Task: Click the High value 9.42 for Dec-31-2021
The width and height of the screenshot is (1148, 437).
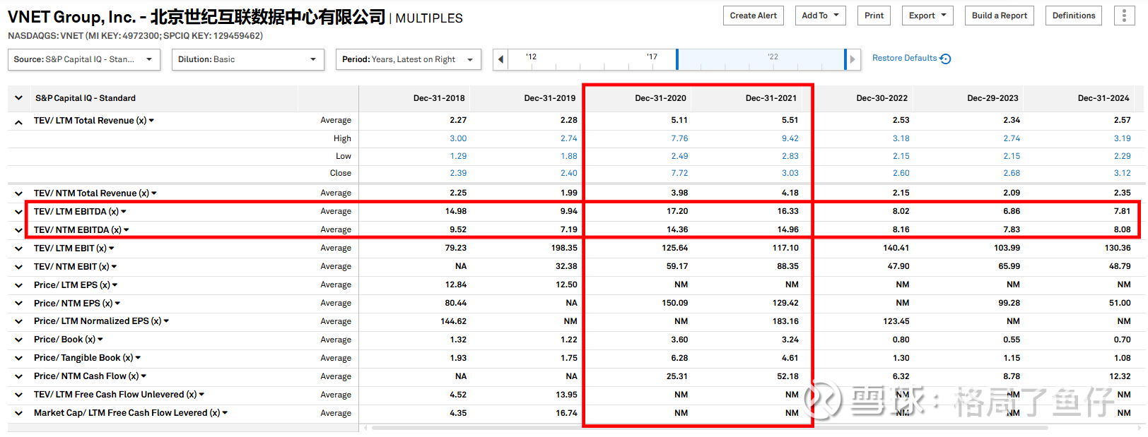Action: tap(790, 139)
